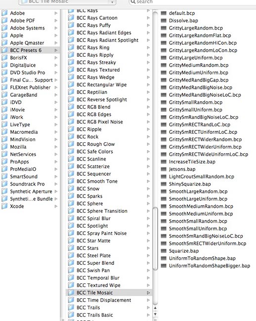Expand BCC Rays Cartoon disclosure arrow
This screenshot has height=321, width=256.
click(148, 18)
